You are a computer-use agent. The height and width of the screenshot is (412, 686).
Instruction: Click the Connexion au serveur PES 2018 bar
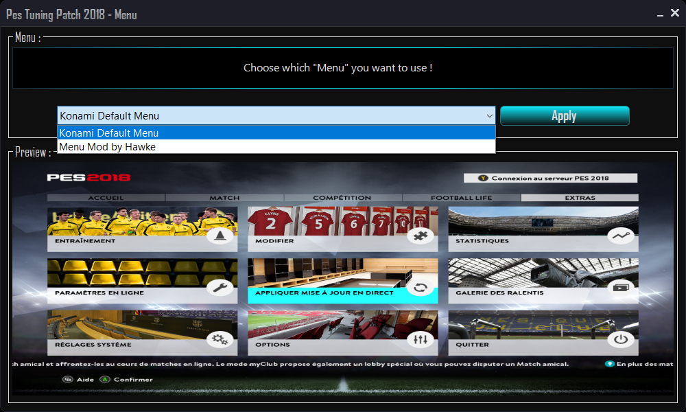click(550, 179)
